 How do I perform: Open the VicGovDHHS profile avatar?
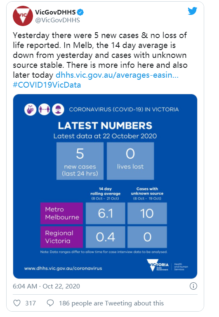coord(23,16)
